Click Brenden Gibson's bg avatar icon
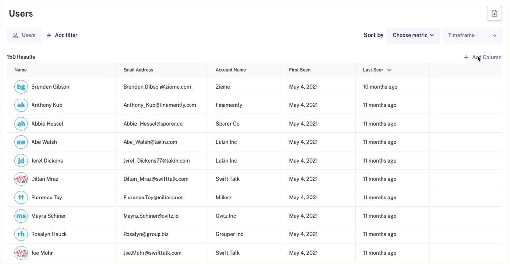The height and width of the screenshot is (264, 510). point(21,87)
